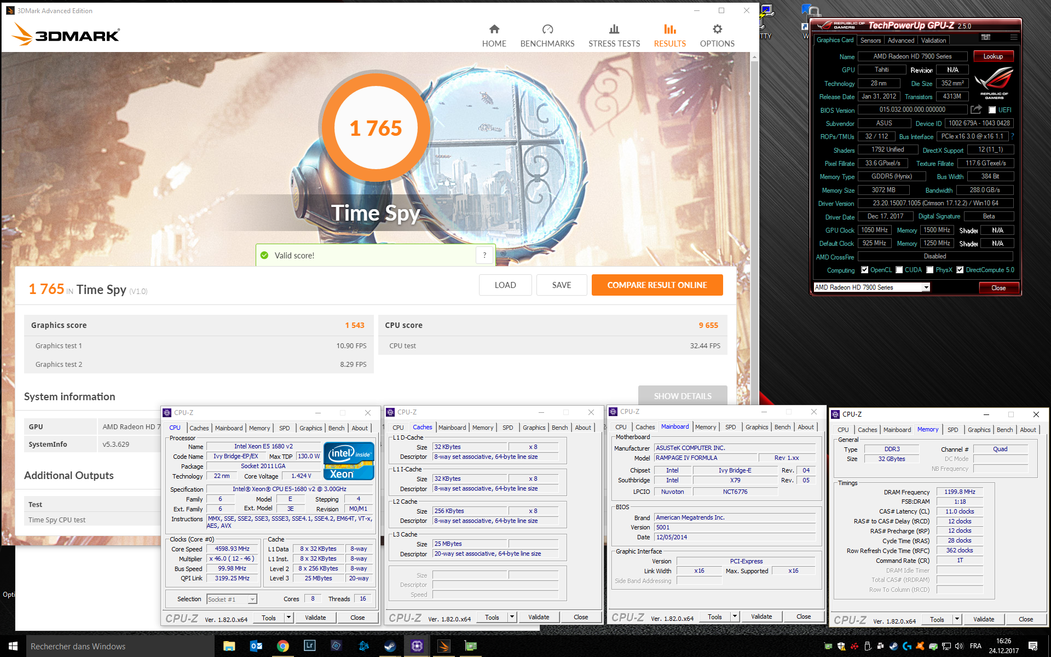Open Graphics tab in CPU-Z Mainboard window
Screen dimensions: 1051x657
pos(757,427)
